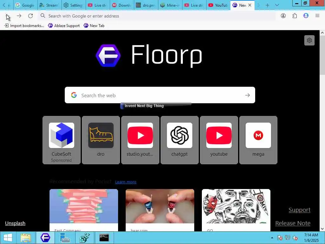Switch to the YouTube tab
The height and width of the screenshot is (244, 325).
click(218, 5)
